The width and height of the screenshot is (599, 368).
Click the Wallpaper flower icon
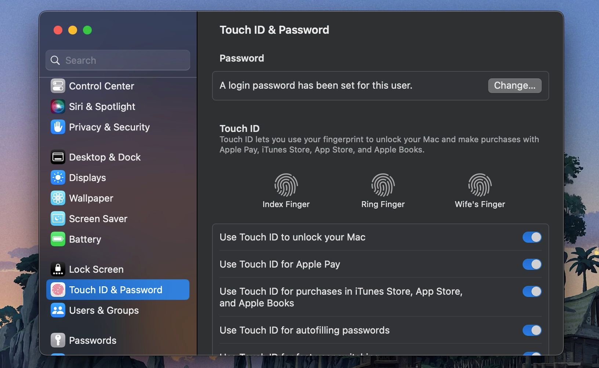point(58,198)
